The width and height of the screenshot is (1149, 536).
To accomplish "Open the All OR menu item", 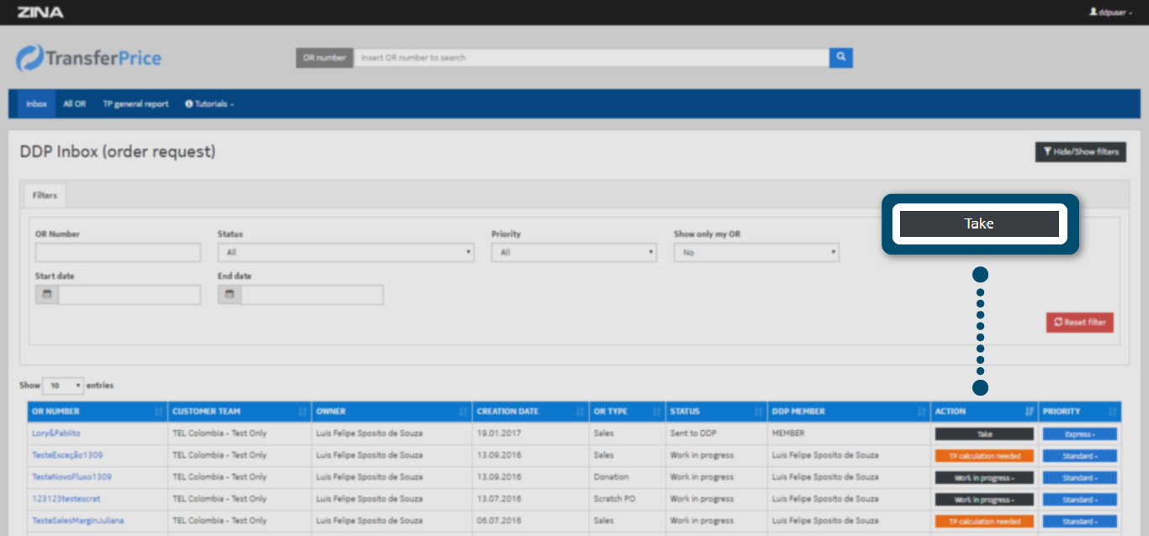I will [75, 104].
